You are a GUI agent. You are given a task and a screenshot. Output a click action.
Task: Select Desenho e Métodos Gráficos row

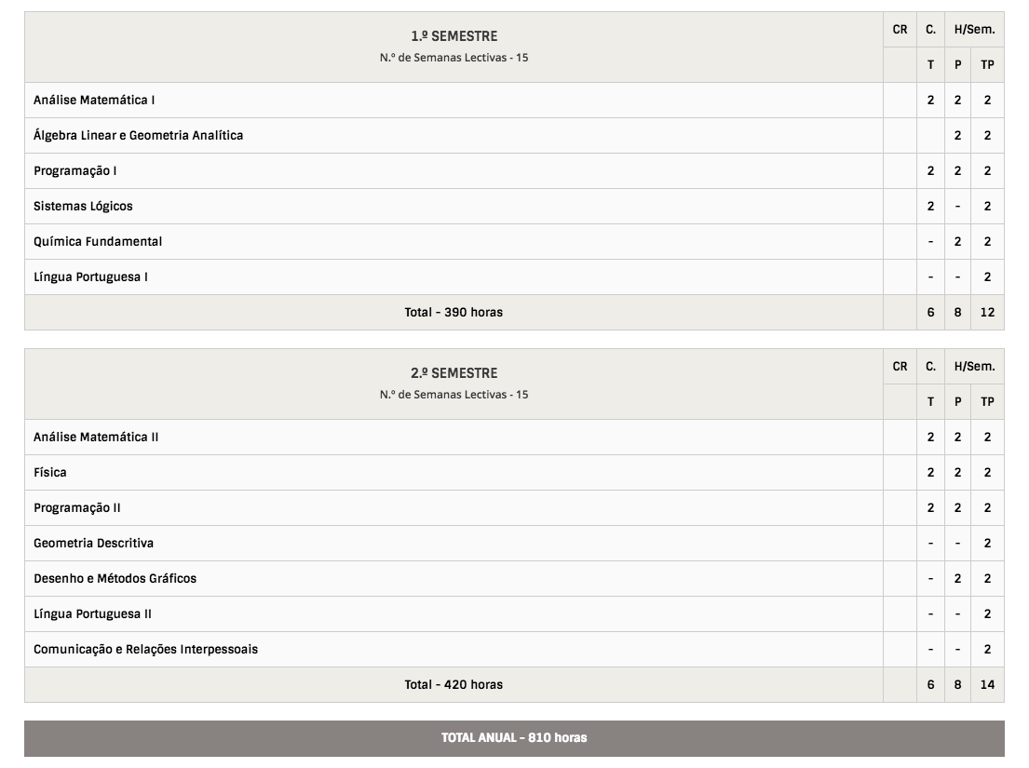pyautogui.click(x=514, y=579)
